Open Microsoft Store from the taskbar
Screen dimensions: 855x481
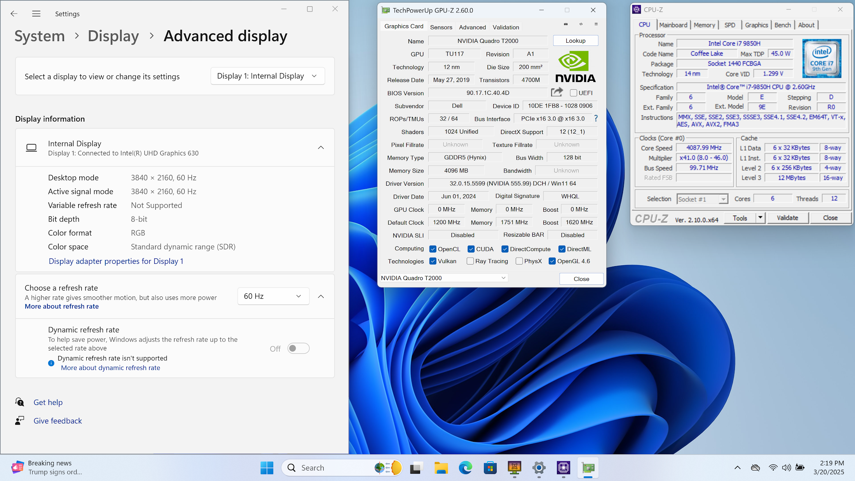tap(490, 468)
